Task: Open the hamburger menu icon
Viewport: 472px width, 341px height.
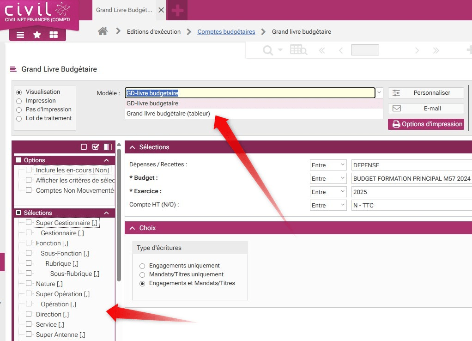Action: [20, 35]
